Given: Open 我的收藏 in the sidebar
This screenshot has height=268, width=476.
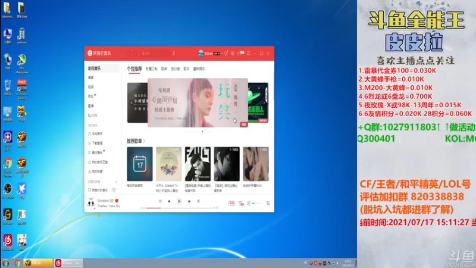Looking at the screenshot, I should [95, 172].
